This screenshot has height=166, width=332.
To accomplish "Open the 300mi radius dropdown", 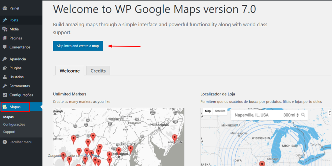I will click(291, 115).
